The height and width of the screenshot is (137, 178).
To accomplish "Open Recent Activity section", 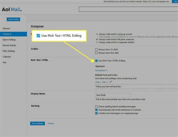I will point(9,45).
